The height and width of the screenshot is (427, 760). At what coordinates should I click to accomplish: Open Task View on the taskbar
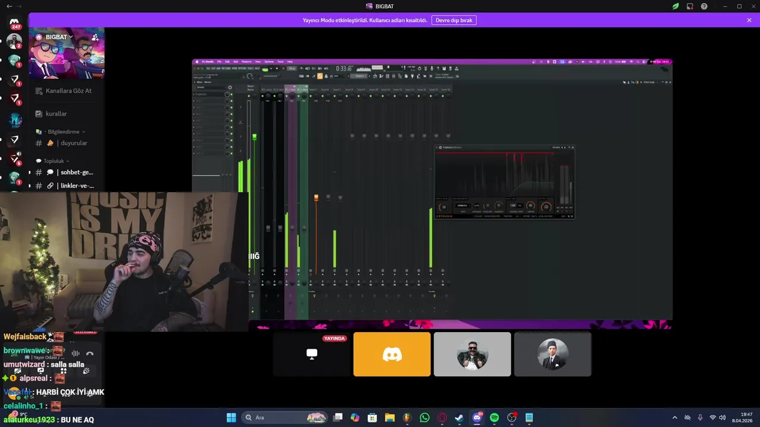point(338,418)
